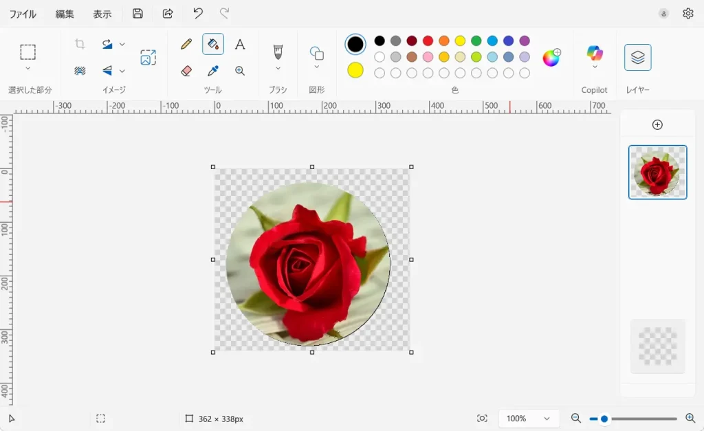Screen dimensions: 704x431
Task: Choose the rectangular selection tool
Action: 27,52
